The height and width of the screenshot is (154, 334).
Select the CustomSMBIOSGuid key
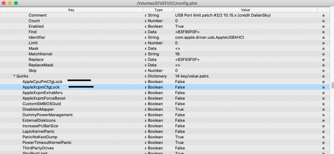(41, 104)
